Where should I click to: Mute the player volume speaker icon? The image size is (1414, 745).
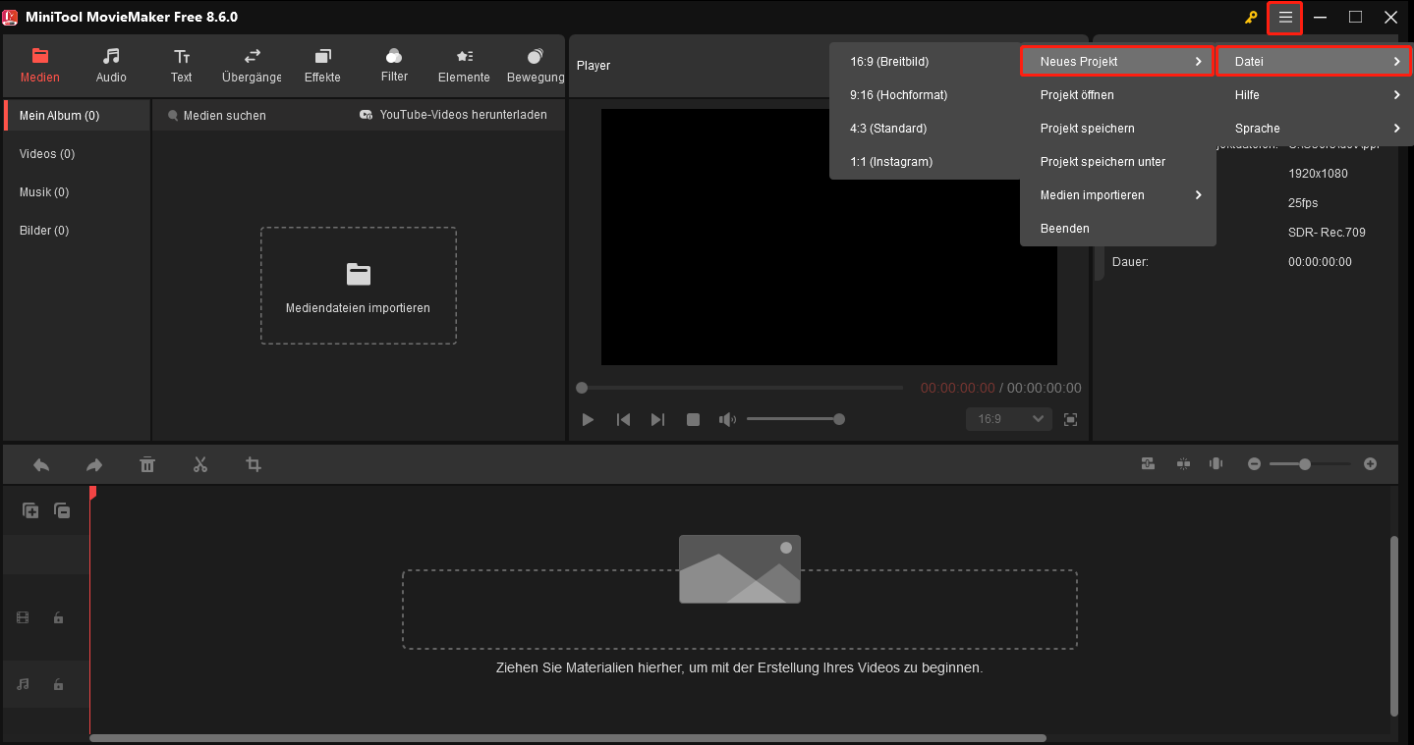pos(727,419)
